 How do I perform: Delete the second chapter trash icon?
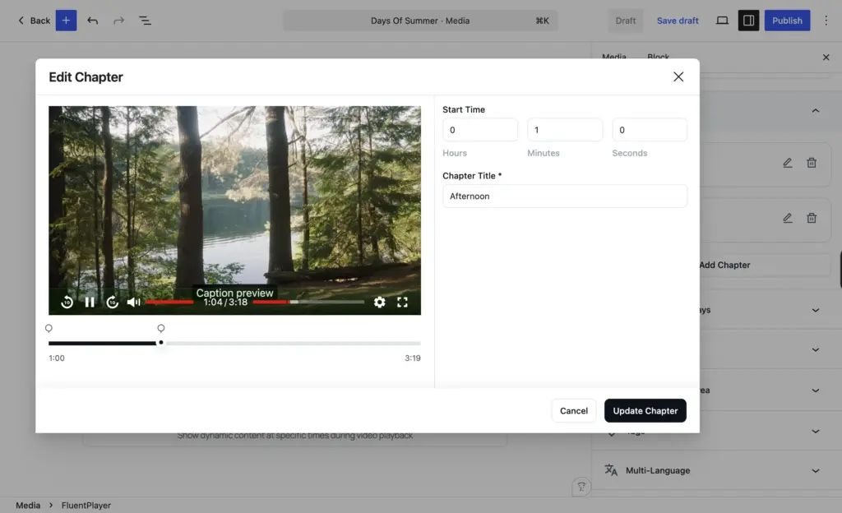tap(812, 218)
